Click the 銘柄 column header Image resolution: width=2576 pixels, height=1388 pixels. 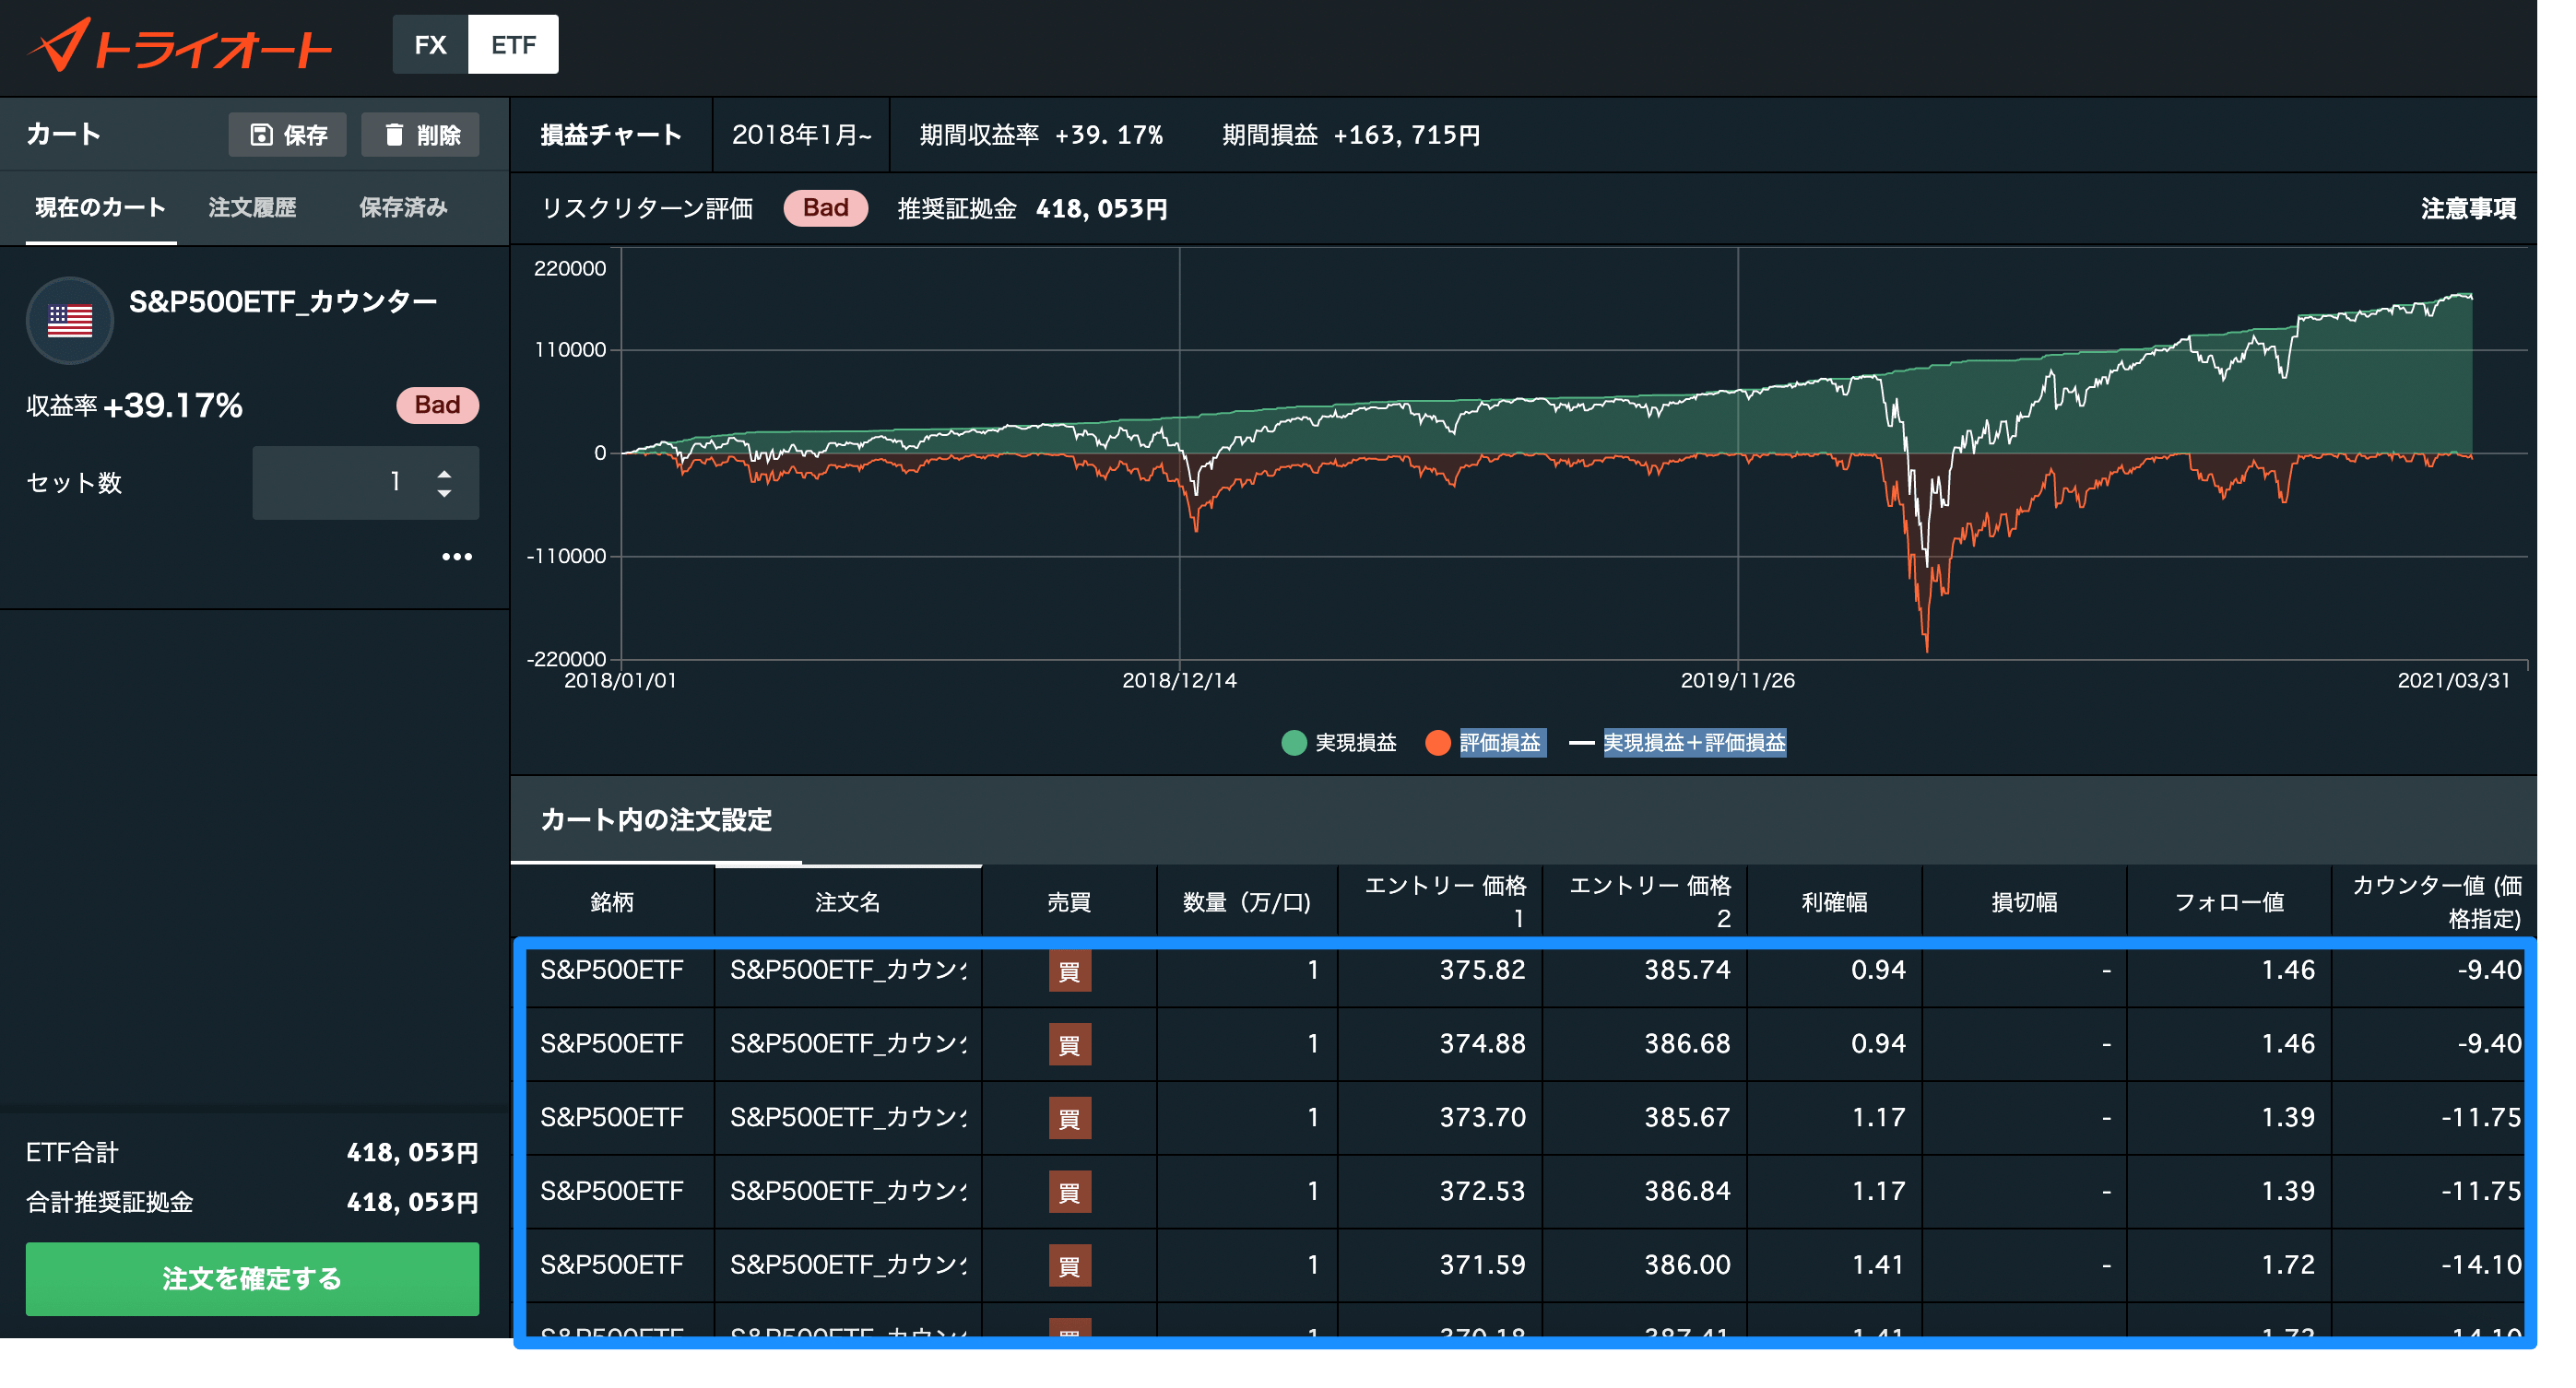coord(612,902)
